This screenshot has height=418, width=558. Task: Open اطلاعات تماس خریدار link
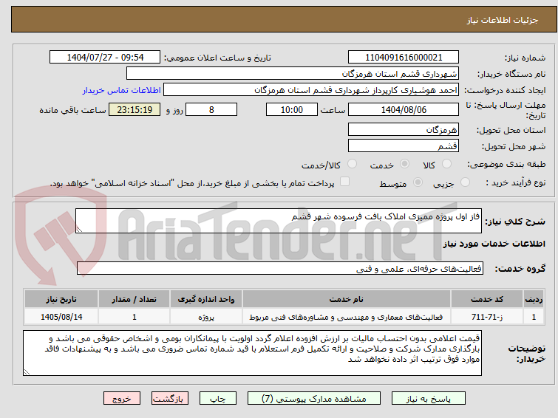coord(122,90)
